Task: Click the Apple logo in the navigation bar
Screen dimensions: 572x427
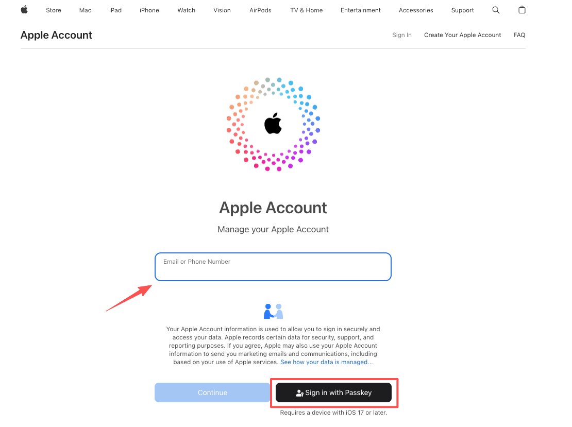Action: tap(24, 10)
